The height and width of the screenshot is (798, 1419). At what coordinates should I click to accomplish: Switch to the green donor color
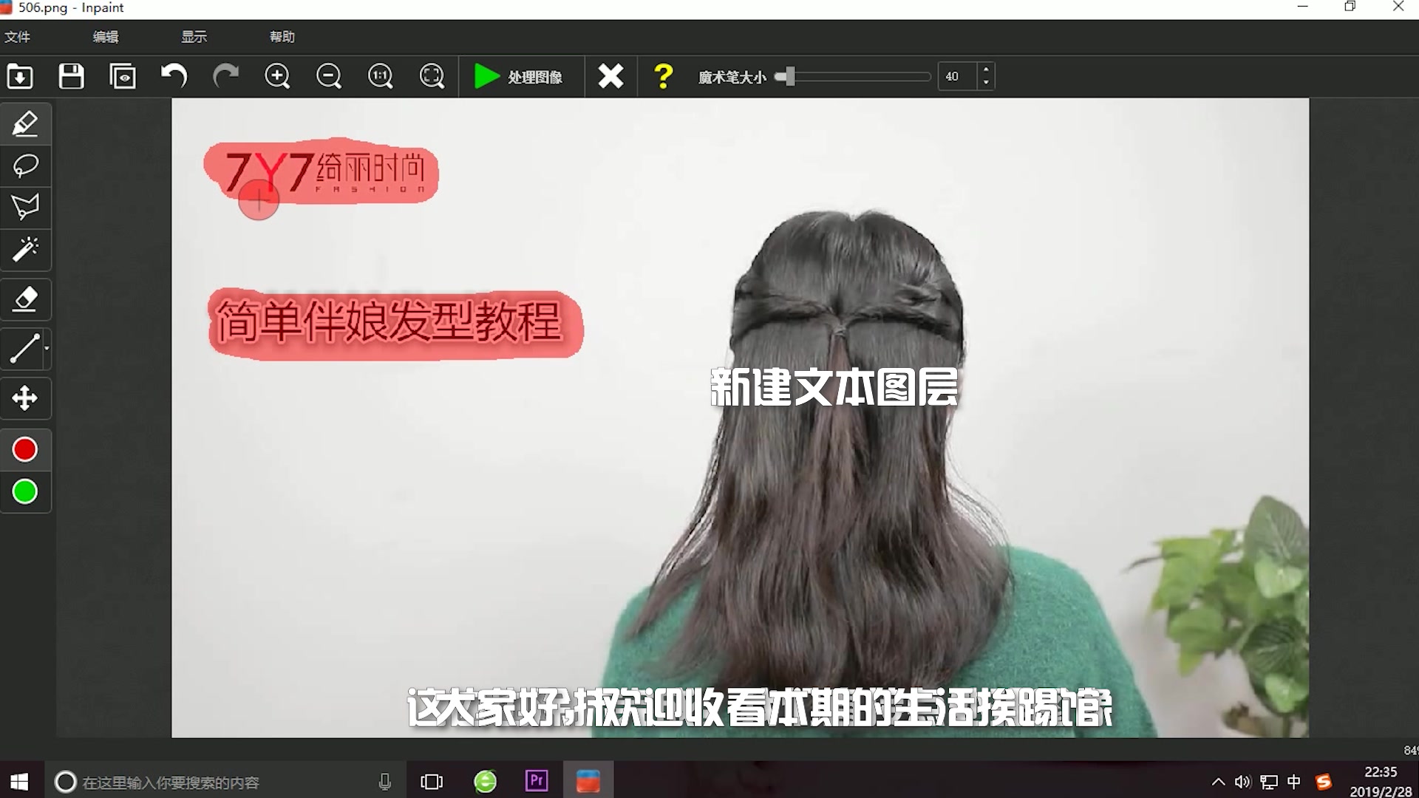[x=24, y=492]
